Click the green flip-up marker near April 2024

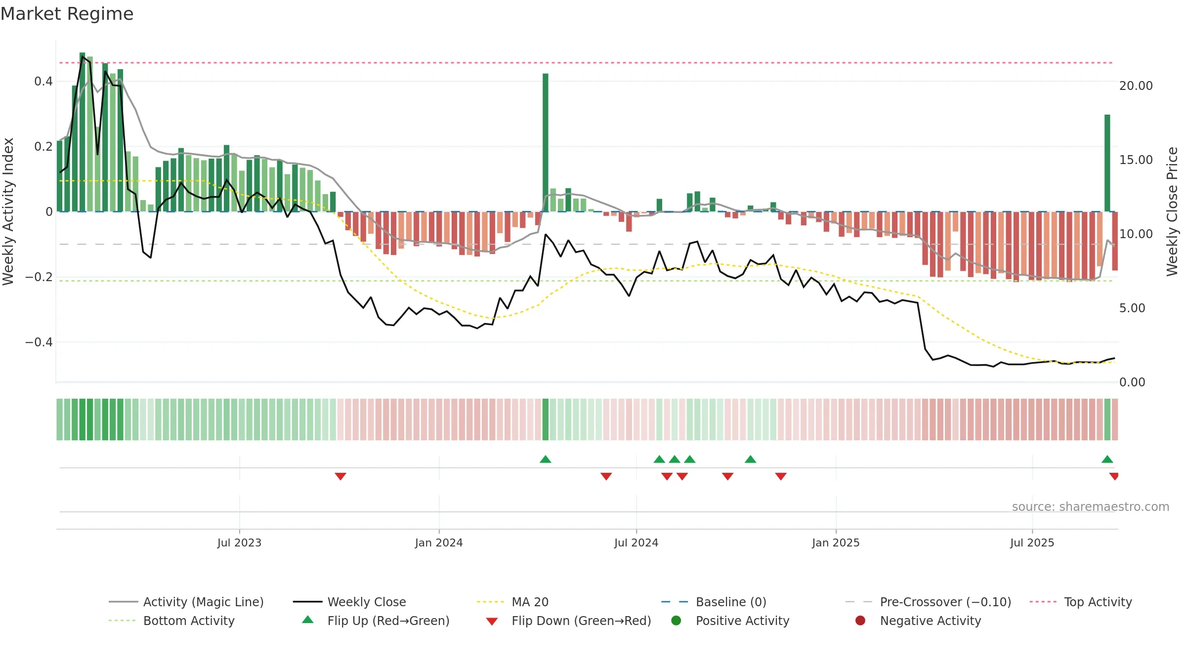coord(546,459)
